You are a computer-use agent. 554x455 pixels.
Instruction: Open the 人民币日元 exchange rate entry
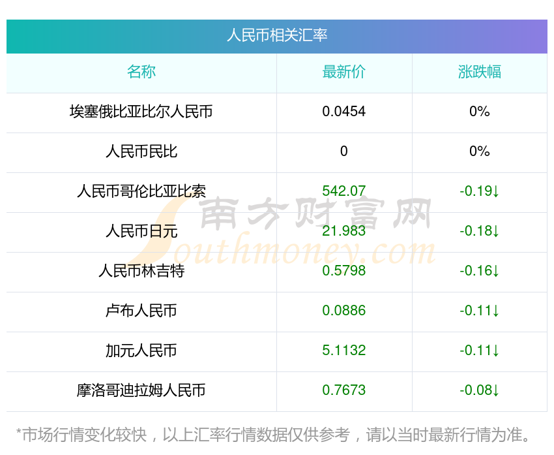coord(141,231)
